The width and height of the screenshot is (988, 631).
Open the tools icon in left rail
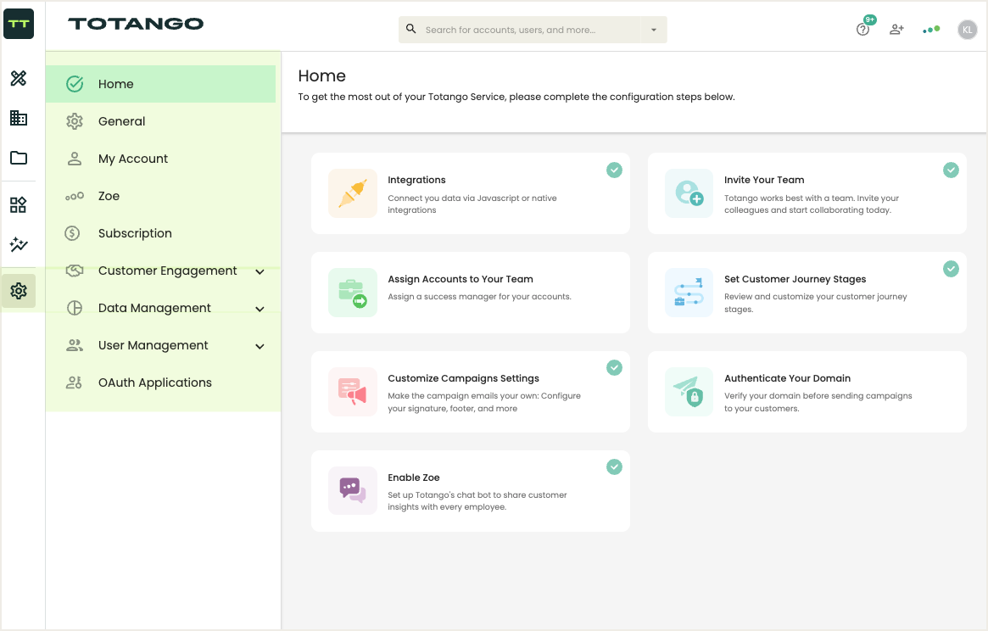(x=19, y=78)
